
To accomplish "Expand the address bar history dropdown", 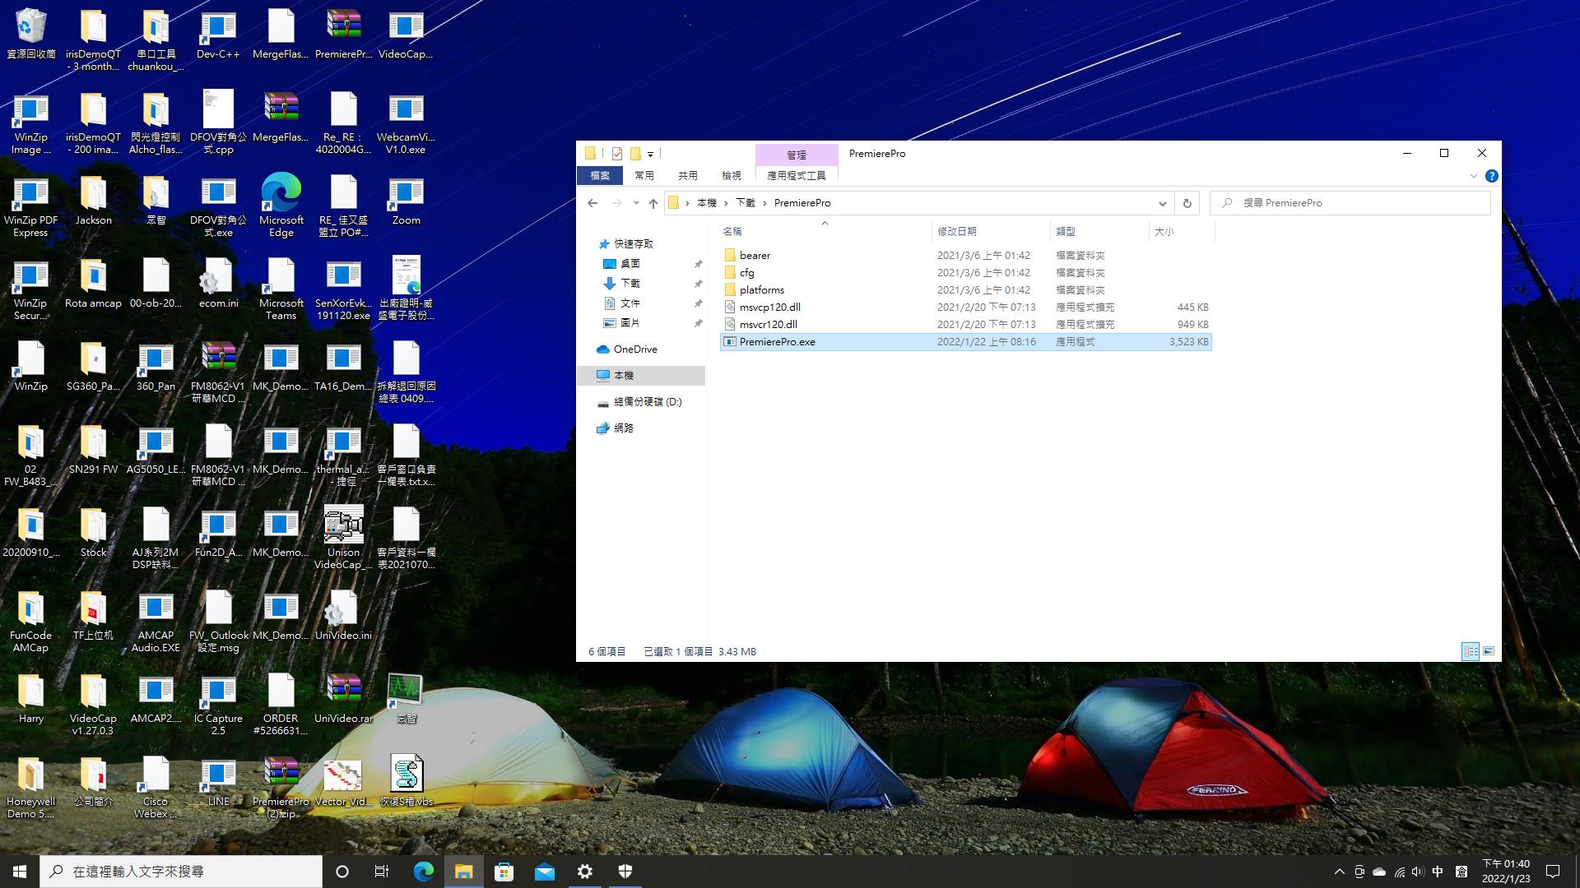I will [x=1162, y=203].
